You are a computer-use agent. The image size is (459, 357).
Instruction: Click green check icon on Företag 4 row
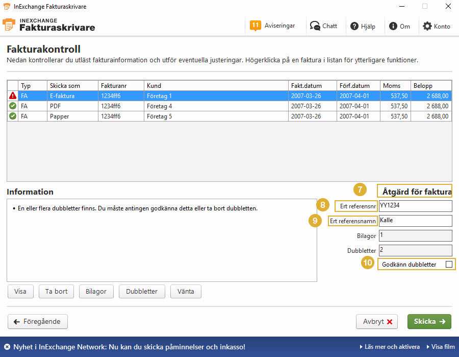tap(13, 106)
